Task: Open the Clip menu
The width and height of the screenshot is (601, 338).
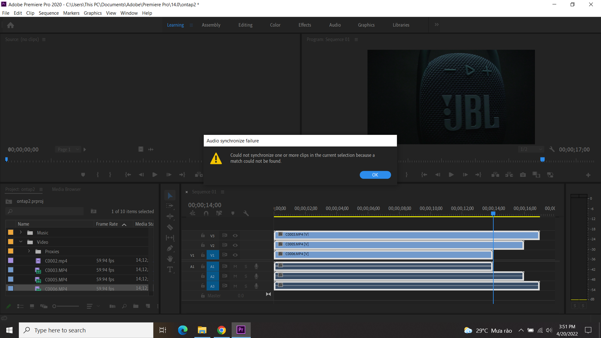Action: click(30, 13)
